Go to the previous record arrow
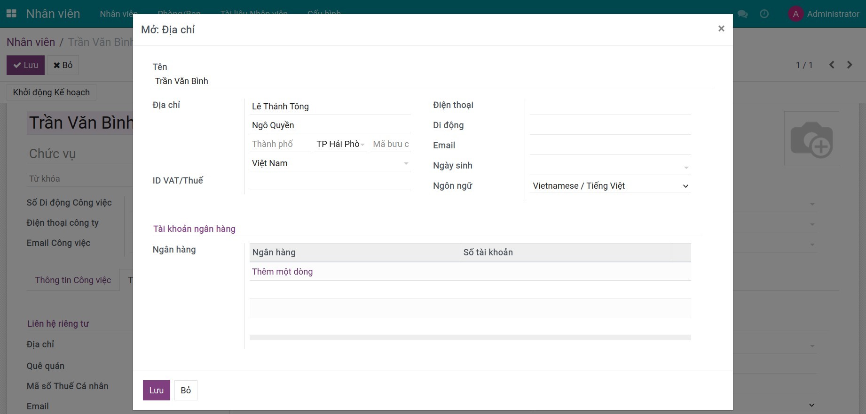Image resolution: width=866 pixels, height=414 pixels. click(x=832, y=65)
